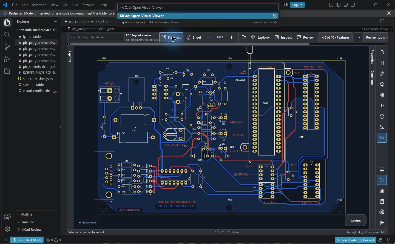This screenshot has height=244, width=395.
Task: Open the Manage gear in activity bar
Action: click(x=7, y=229)
